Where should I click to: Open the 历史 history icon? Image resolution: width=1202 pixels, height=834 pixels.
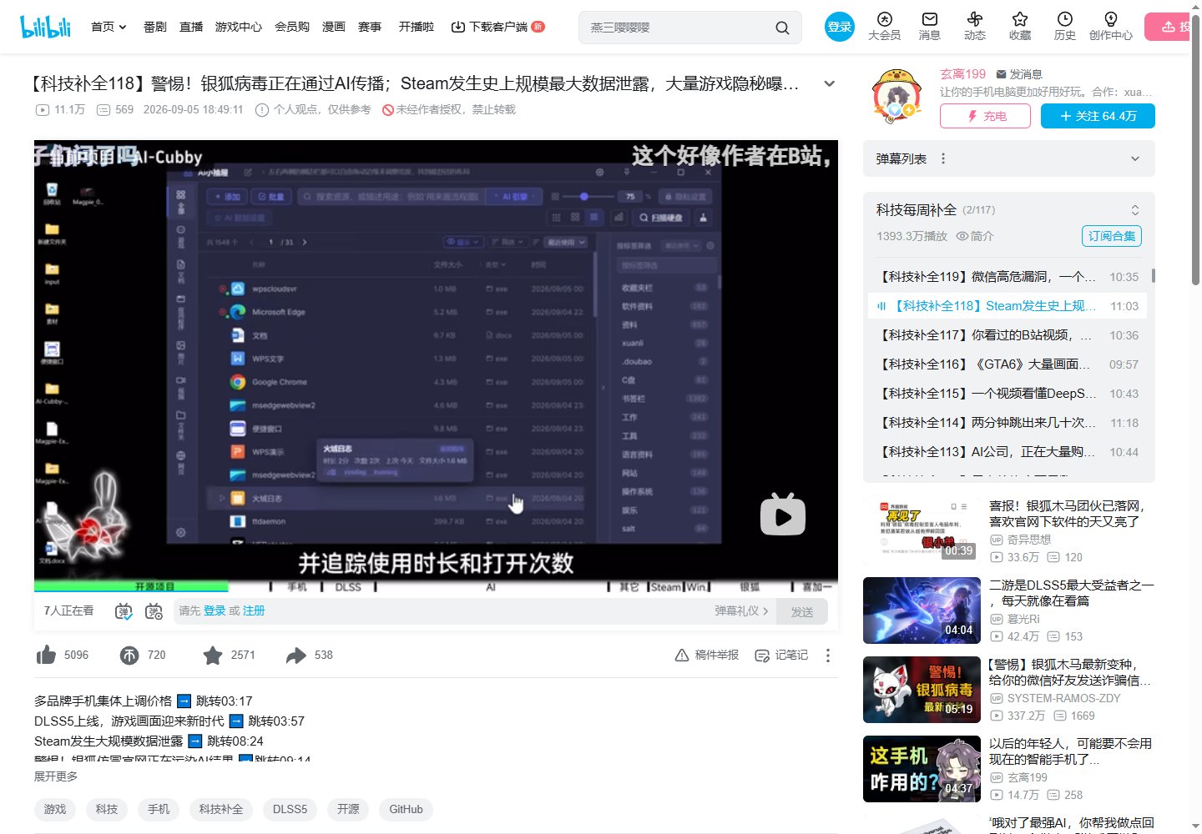pyautogui.click(x=1065, y=27)
